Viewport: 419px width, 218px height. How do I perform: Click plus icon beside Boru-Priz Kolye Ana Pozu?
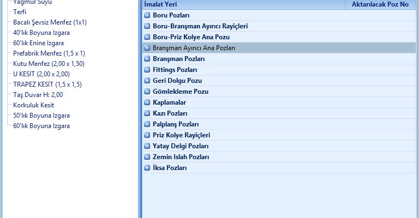tap(147, 37)
